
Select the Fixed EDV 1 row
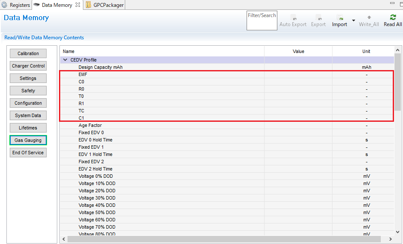[227, 147]
